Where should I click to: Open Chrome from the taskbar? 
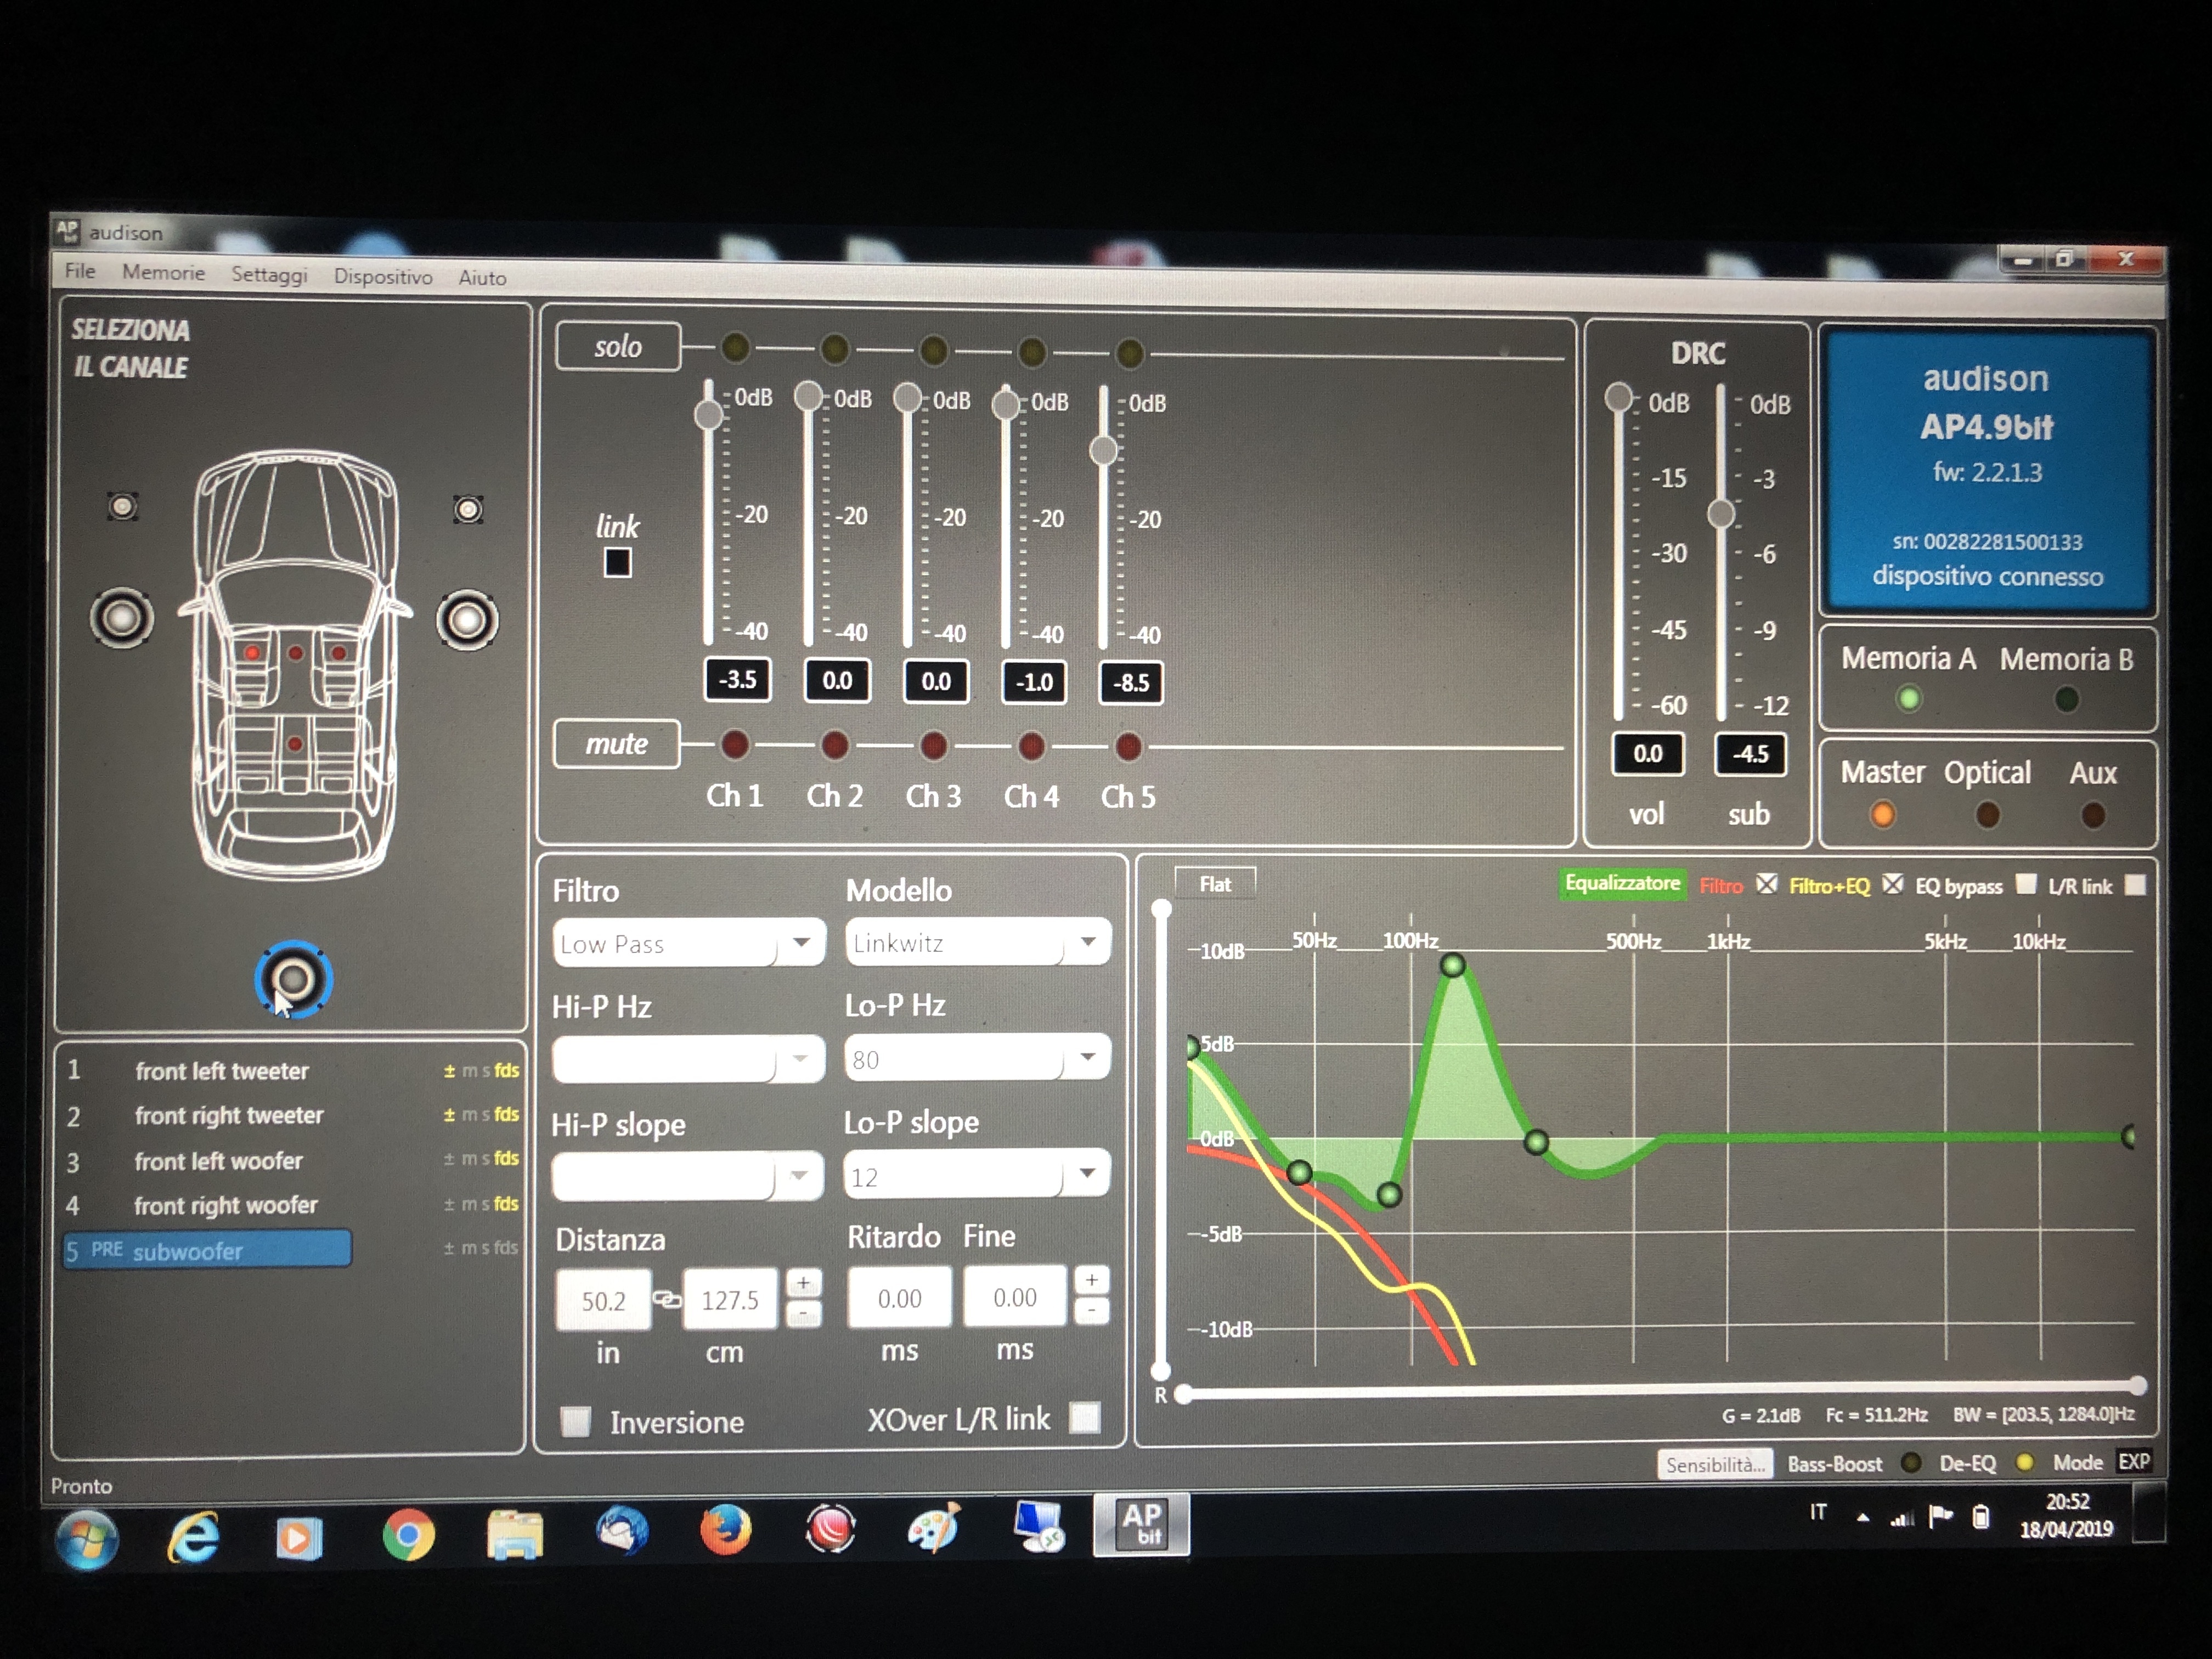pyautogui.click(x=408, y=1534)
